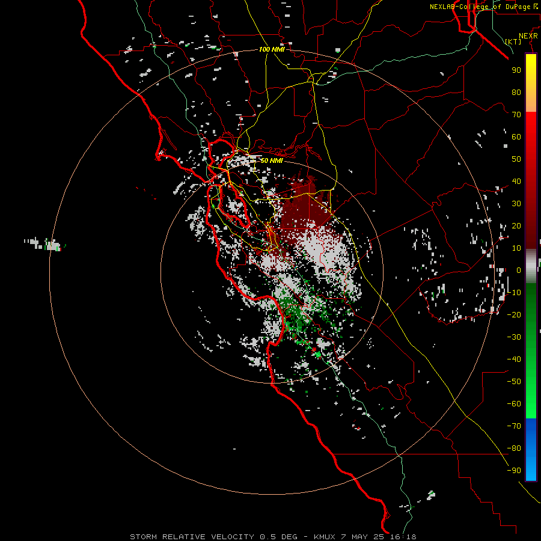Click the 0.5 DEG elevation text
Image resolution: width=541 pixels, height=541 pixels.
[278, 537]
